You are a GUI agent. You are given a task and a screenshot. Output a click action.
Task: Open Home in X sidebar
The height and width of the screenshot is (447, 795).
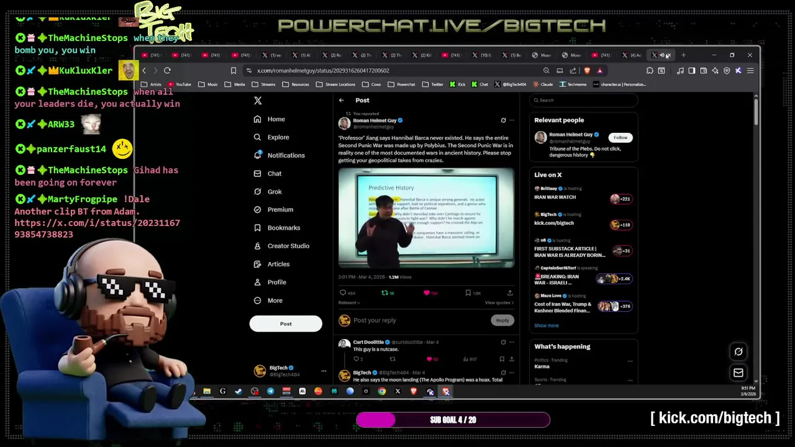coord(270,119)
